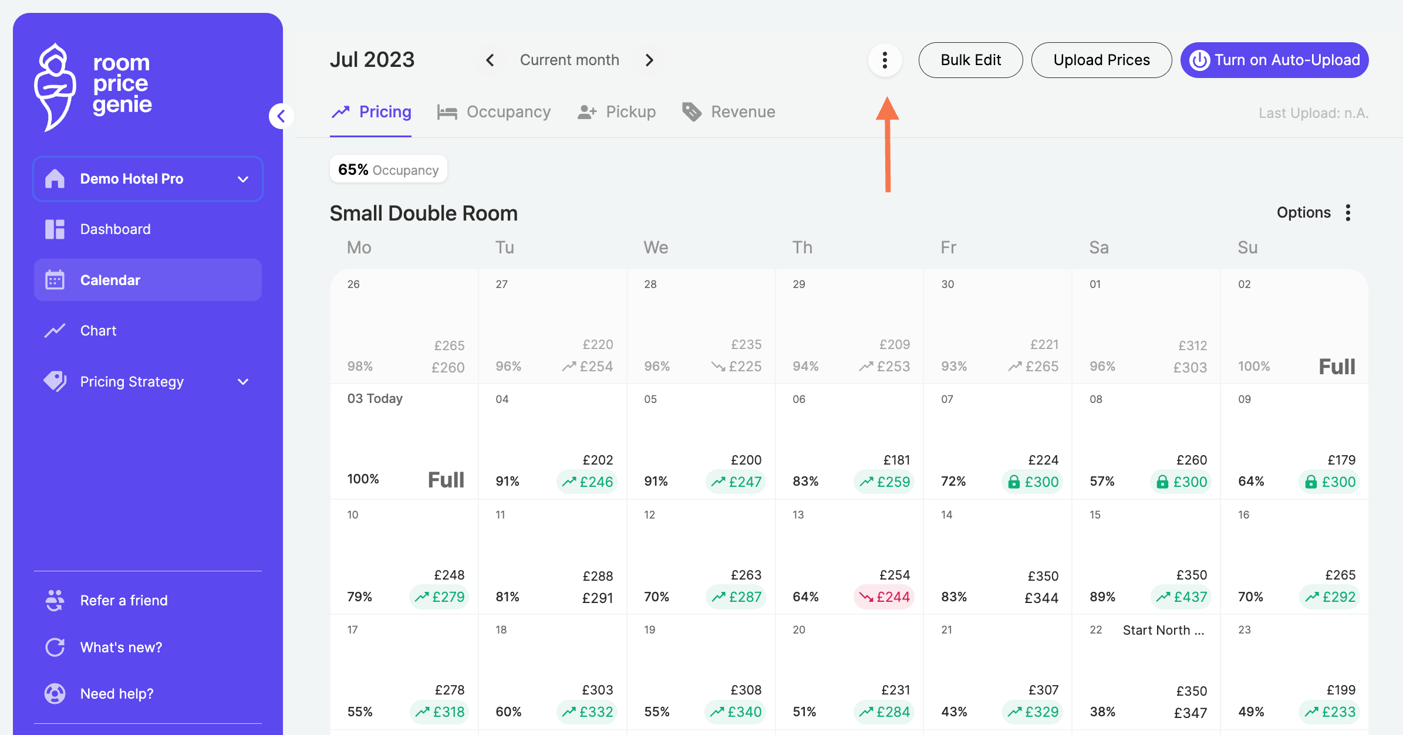1403x735 pixels.
Task: Click the Room Price Genie logo
Action: [93, 87]
